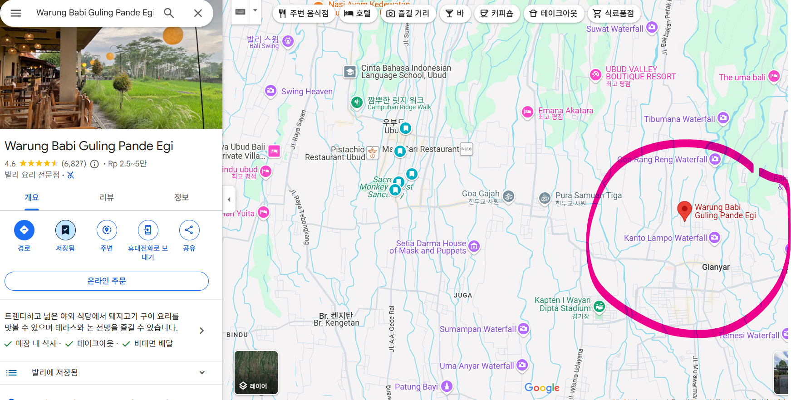Click the Pistachio Restaurant Ubud icon
Image resolution: width=791 pixels, height=400 pixels.
click(x=373, y=153)
